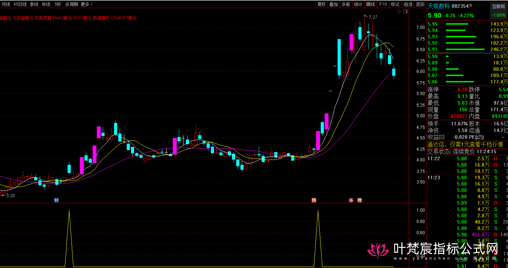The image size is (508, 268).
Task: Open the 东数西算 concept link
Action: (x=43, y=18)
